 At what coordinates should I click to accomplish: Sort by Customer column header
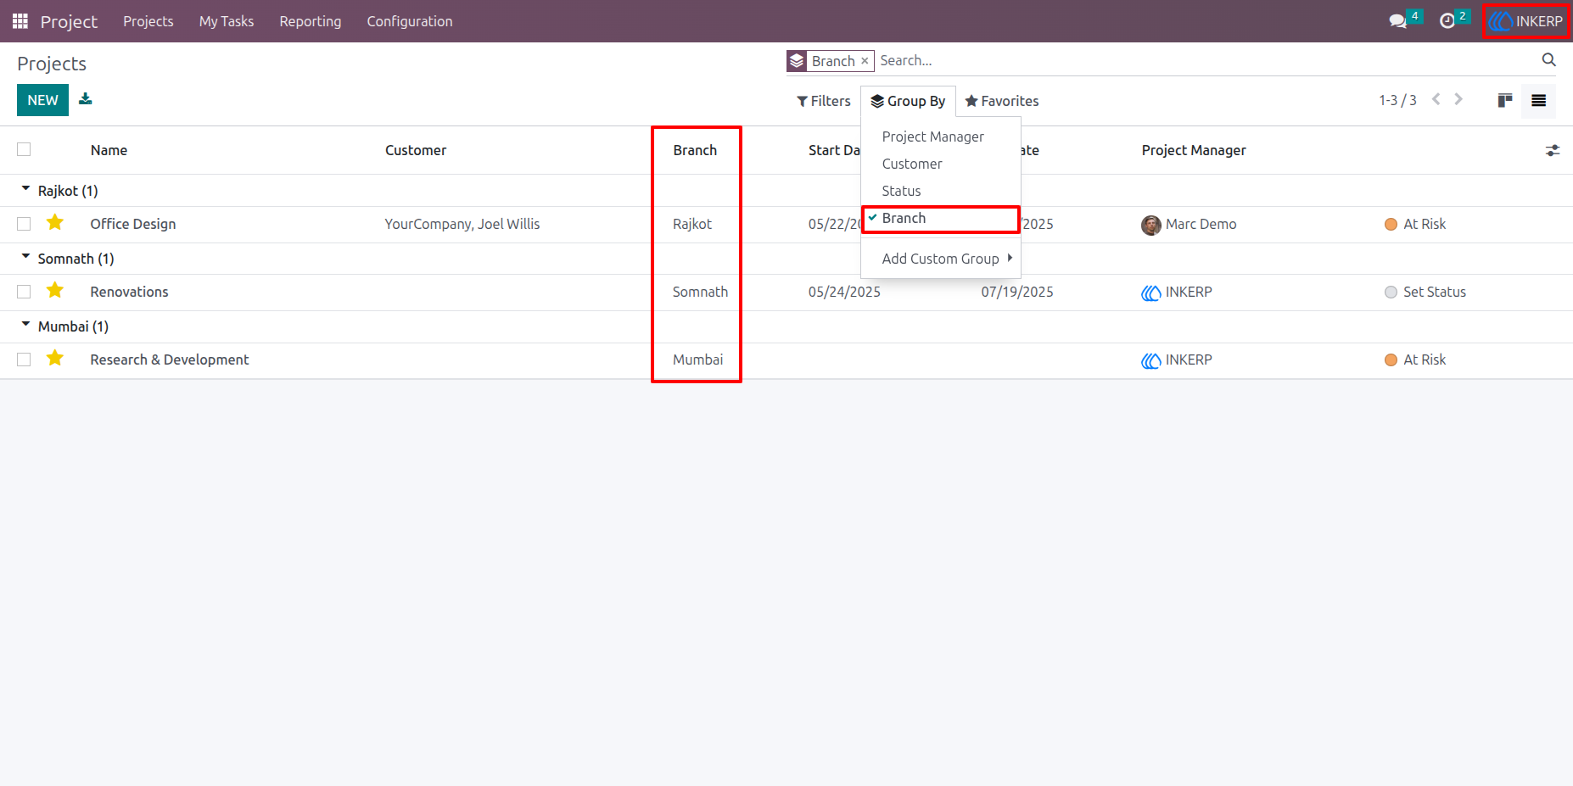416,150
